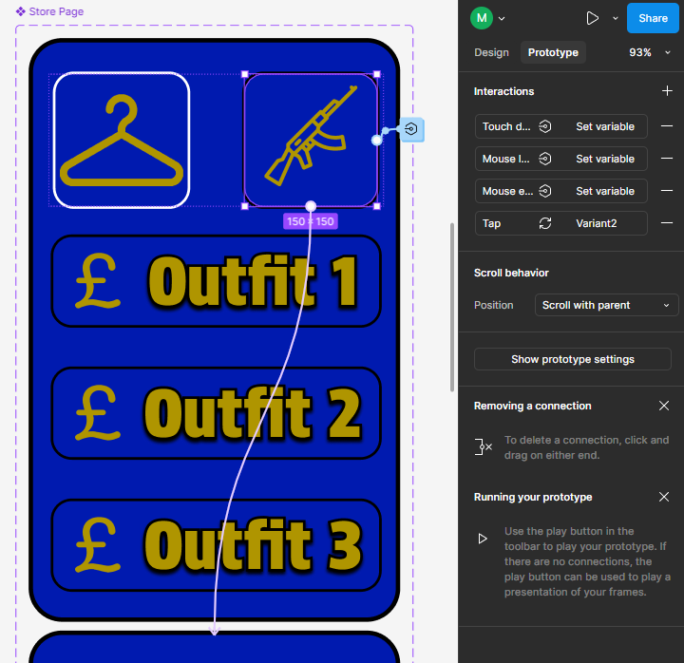Screen dimensions: 684x663
Task: Select the hanger icon frame on canvas
Action: [122, 140]
